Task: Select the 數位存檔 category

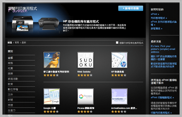Action: 13,89
